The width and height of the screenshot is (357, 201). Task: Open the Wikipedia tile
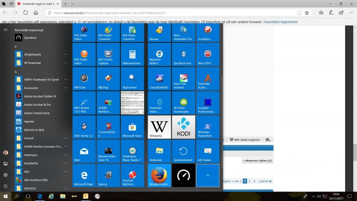coord(159,128)
